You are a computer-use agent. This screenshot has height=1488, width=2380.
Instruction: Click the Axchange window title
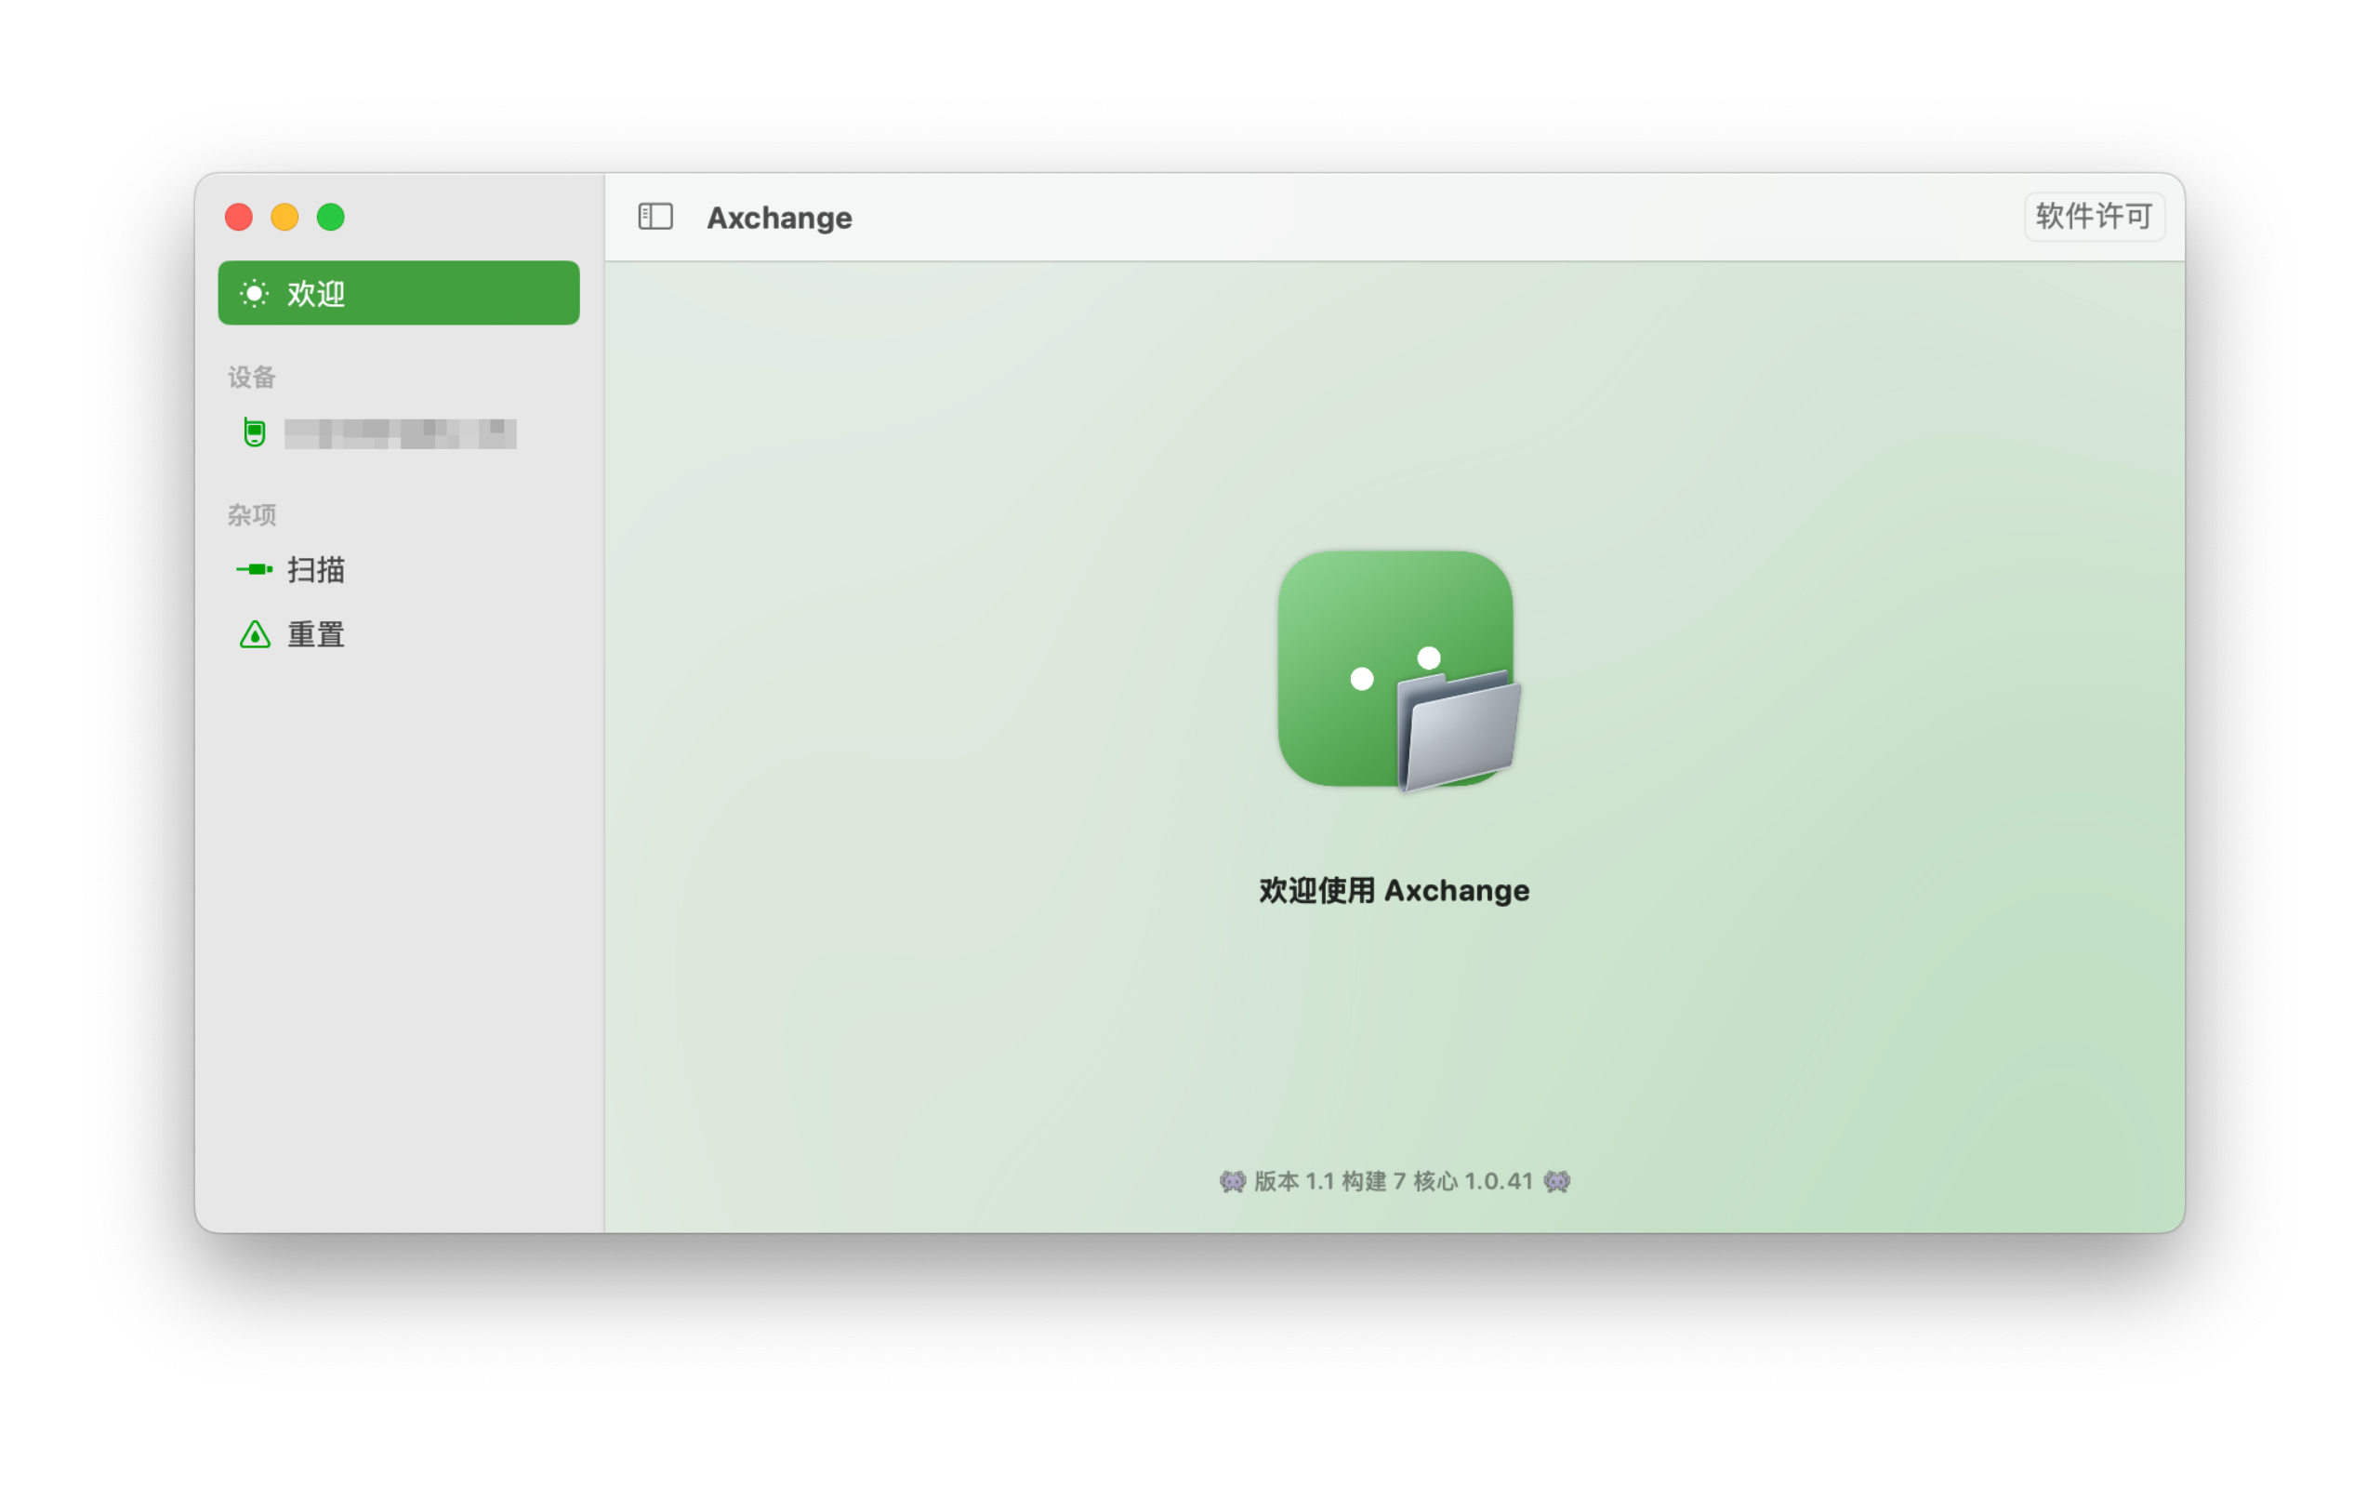pos(779,218)
